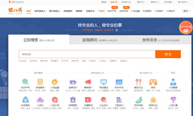Dismiss the announcement with its round close icon

117,30
